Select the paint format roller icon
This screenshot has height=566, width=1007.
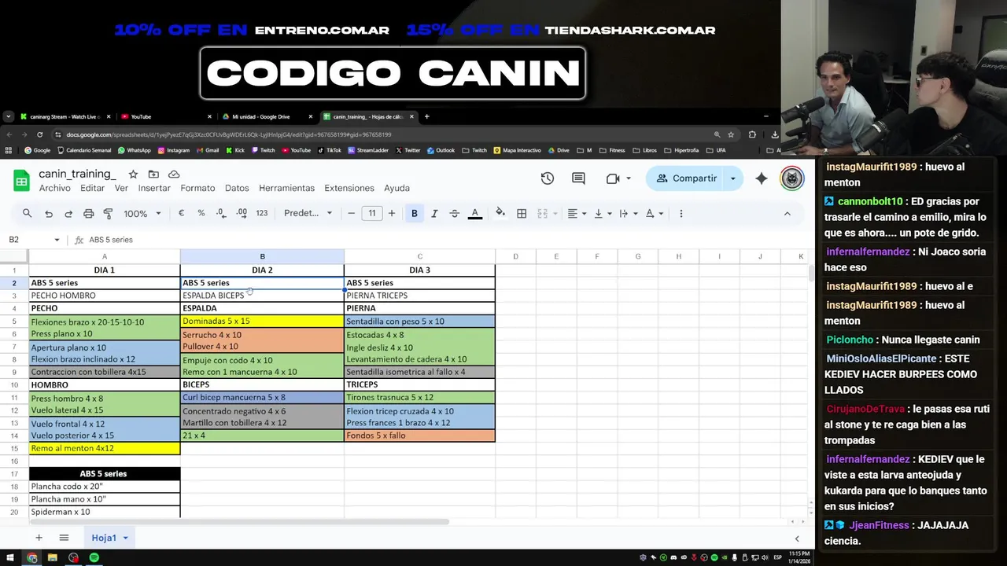pos(108,213)
